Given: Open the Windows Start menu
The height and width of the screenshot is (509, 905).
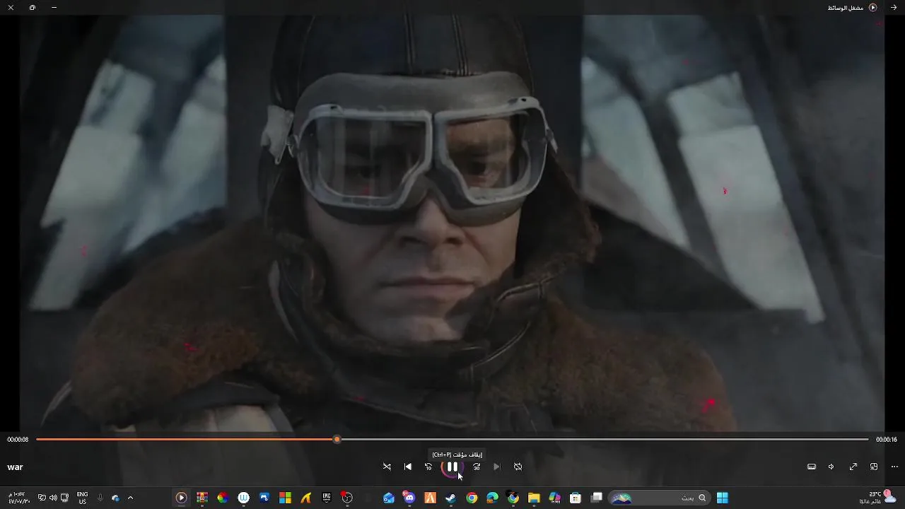Looking at the screenshot, I should [722, 498].
